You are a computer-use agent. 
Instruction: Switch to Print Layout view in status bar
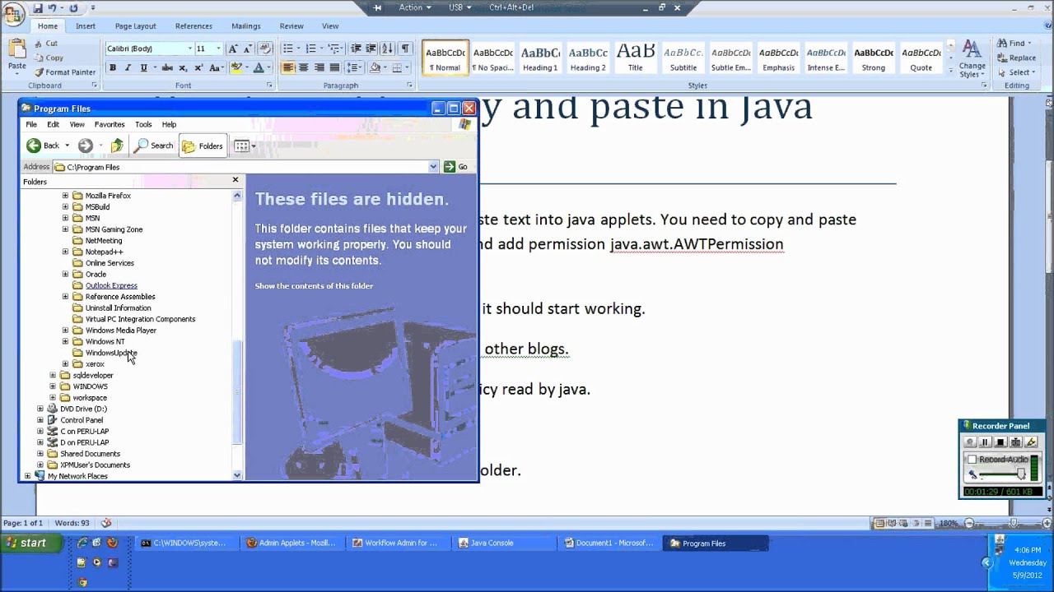(880, 523)
